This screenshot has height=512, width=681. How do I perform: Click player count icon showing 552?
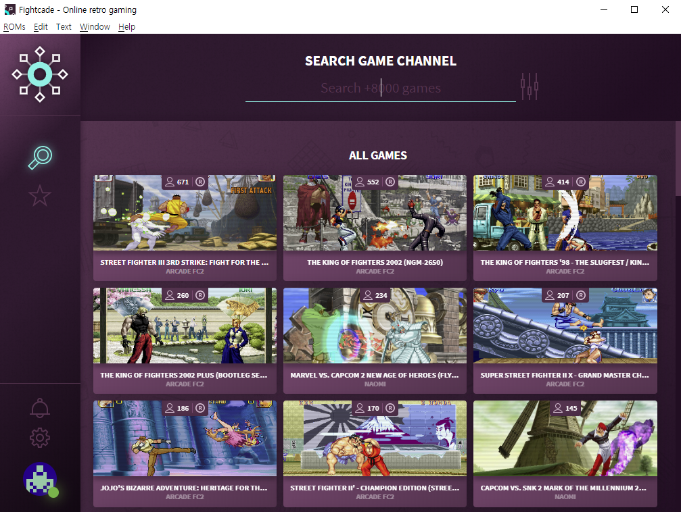pos(360,182)
